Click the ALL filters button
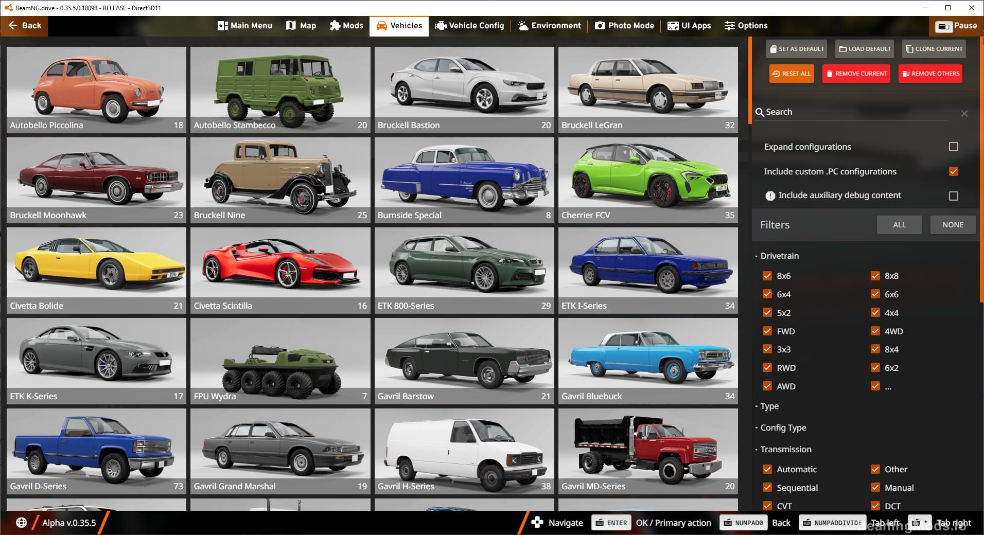The width and height of the screenshot is (984, 535). [x=899, y=225]
